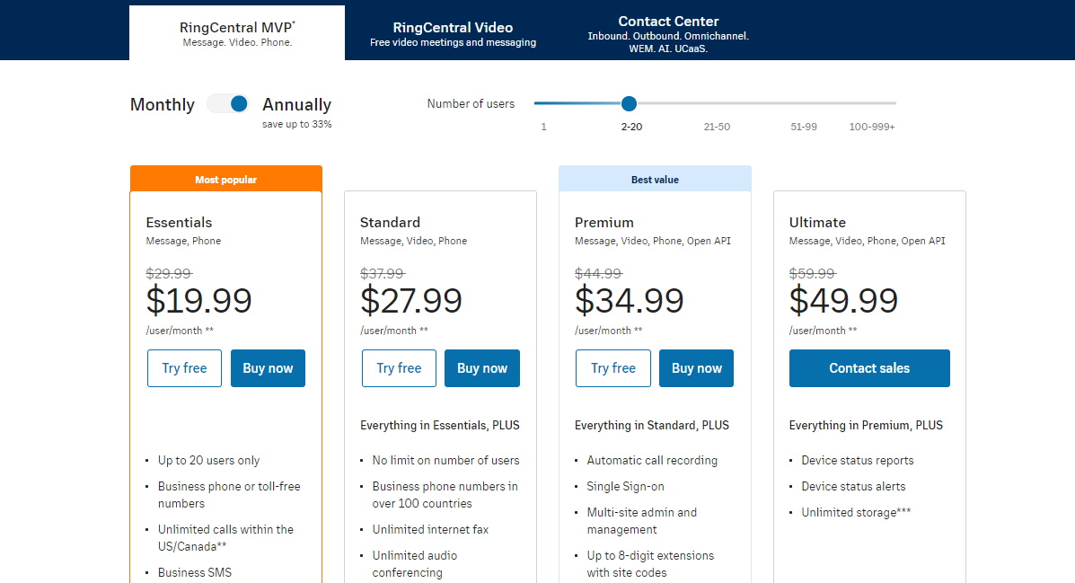This screenshot has width=1075, height=583.
Task: Click 'Business SMS' feature text
Action: point(195,572)
